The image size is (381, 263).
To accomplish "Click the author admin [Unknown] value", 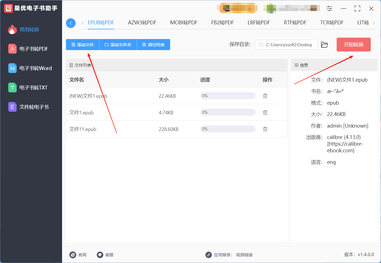I will [x=347, y=126].
